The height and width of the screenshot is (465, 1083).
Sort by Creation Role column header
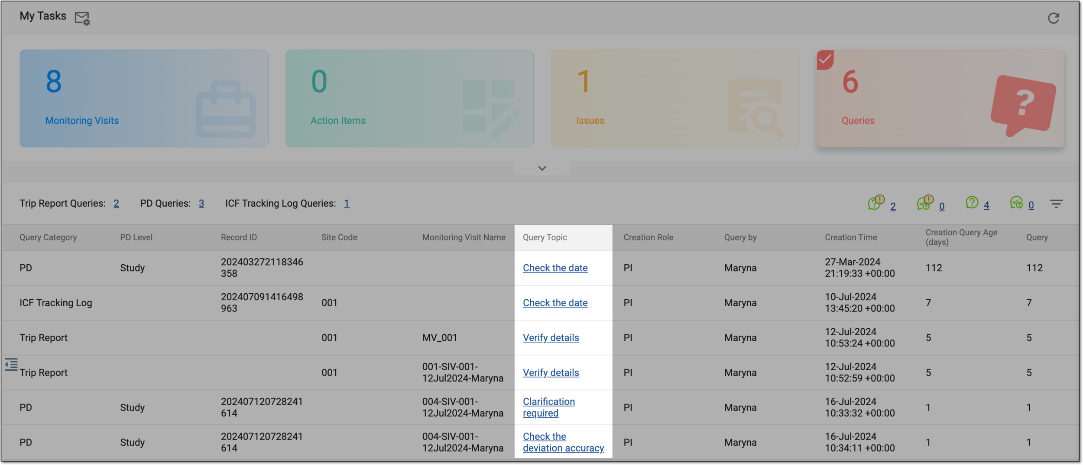(x=648, y=237)
